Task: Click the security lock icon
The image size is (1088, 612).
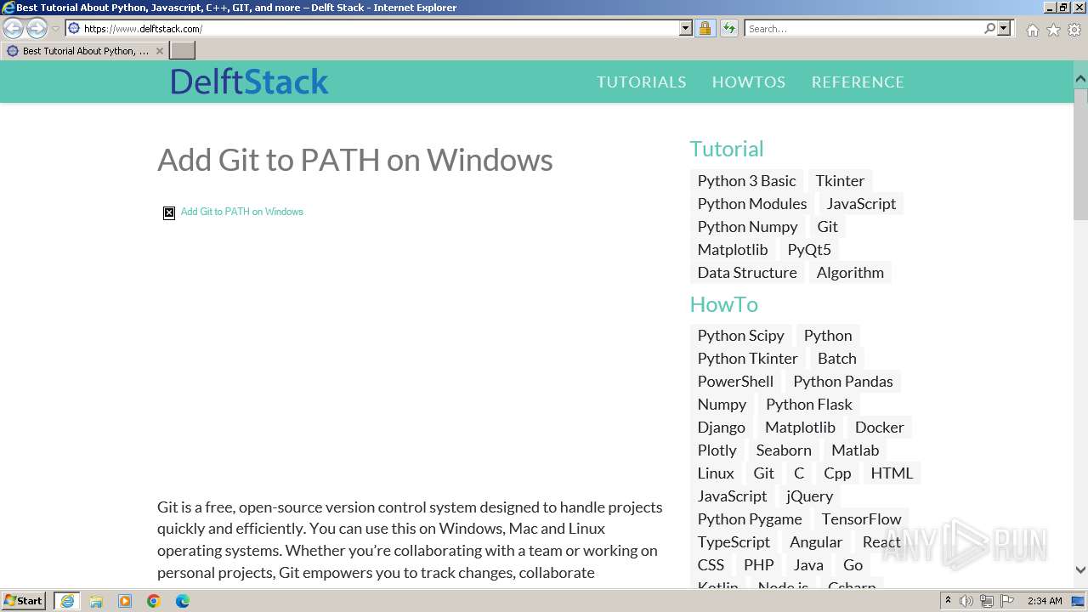Action: pyautogui.click(x=705, y=28)
